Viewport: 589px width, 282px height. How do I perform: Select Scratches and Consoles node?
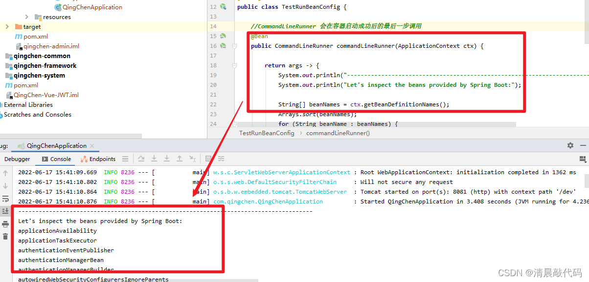click(x=38, y=115)
